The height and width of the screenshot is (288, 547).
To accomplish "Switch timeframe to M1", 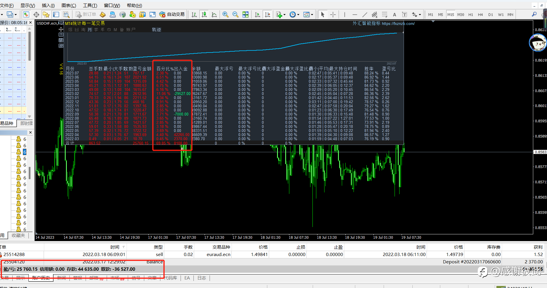I will point(431,14).
